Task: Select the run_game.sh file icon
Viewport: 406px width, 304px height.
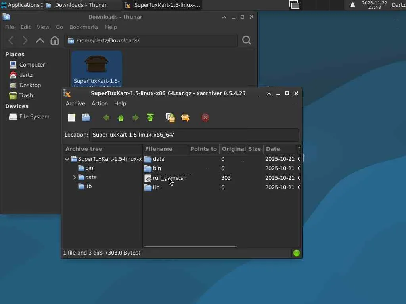Action: point(148,178)
